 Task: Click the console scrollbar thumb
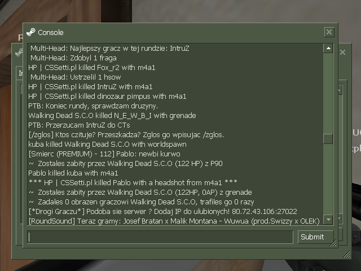(x=328, y=139)
